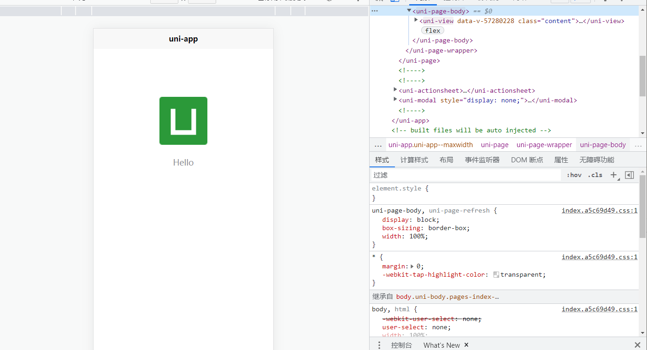Click the -webkit-tap-highlight-color property name
The image size is (647, 350).
click(434, 274)
